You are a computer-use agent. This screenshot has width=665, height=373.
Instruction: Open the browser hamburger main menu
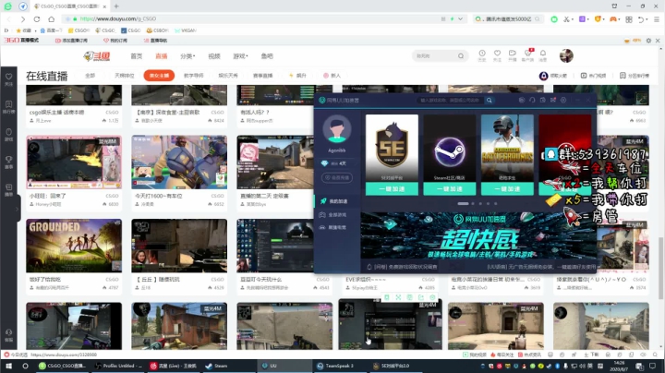657,19
